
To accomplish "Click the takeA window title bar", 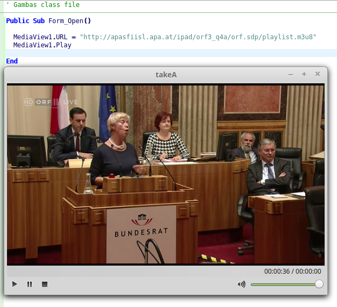I will [166, 75].
